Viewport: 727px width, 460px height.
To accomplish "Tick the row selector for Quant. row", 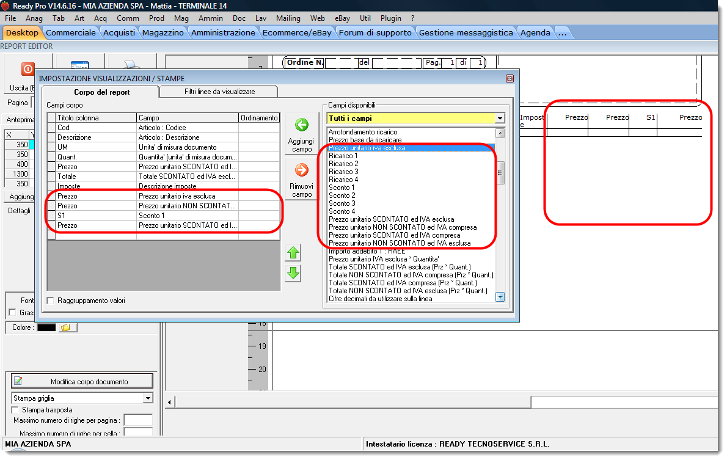I will [51, 157].
